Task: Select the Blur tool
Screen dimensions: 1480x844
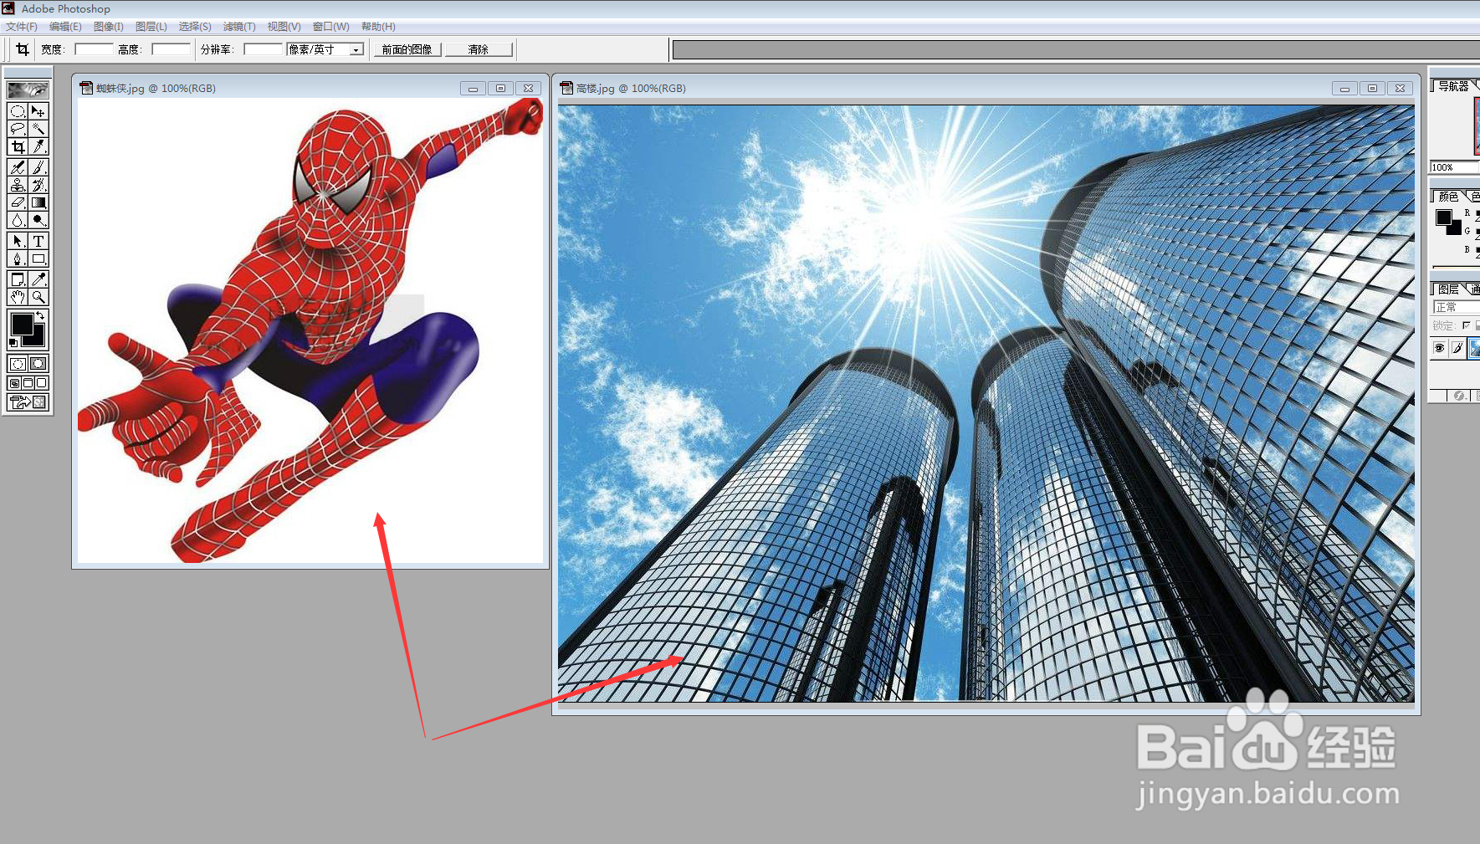Action: pyautogui.click(x=18, y=220)
